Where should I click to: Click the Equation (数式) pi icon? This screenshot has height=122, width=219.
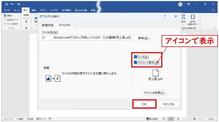point(184,17)
